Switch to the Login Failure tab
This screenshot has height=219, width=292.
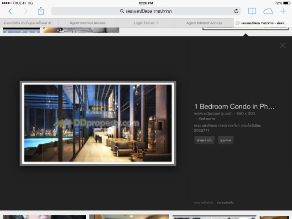pyautogui.click(x=146, y=23)
